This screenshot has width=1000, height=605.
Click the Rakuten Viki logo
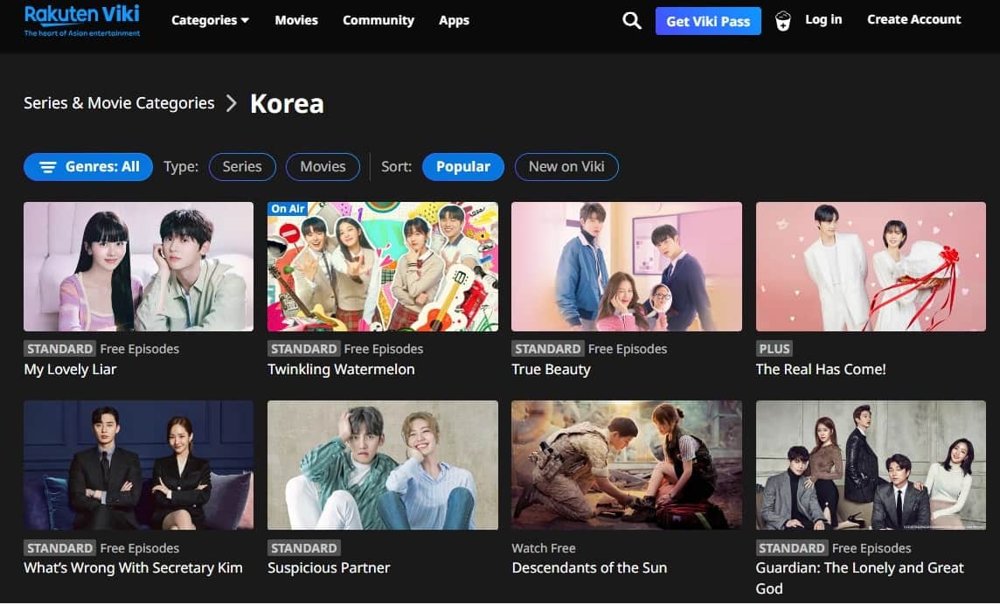(82, 20)
